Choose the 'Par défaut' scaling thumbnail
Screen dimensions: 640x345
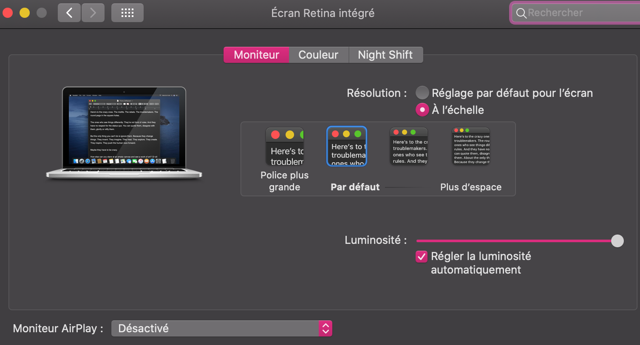346,147
